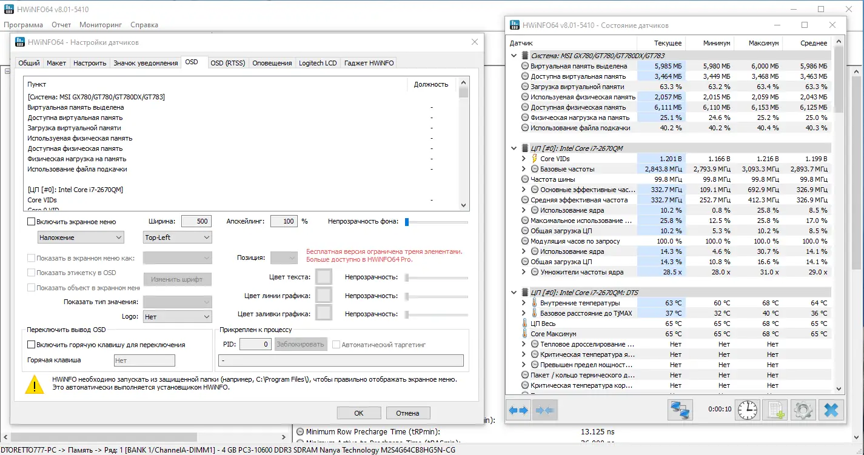
Task: Open the Справка menu
Action: (144, 25)
